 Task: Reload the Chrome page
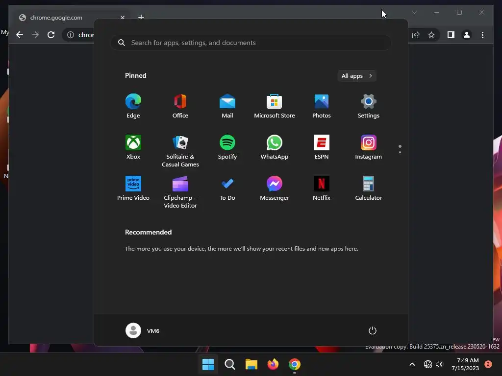coord(51,35)
